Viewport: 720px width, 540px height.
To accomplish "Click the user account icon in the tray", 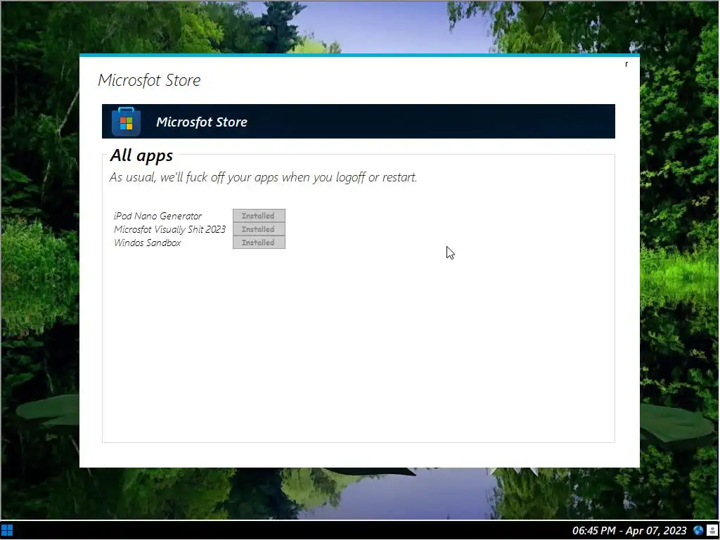I will pyautogui.click(x=712, y=531).
